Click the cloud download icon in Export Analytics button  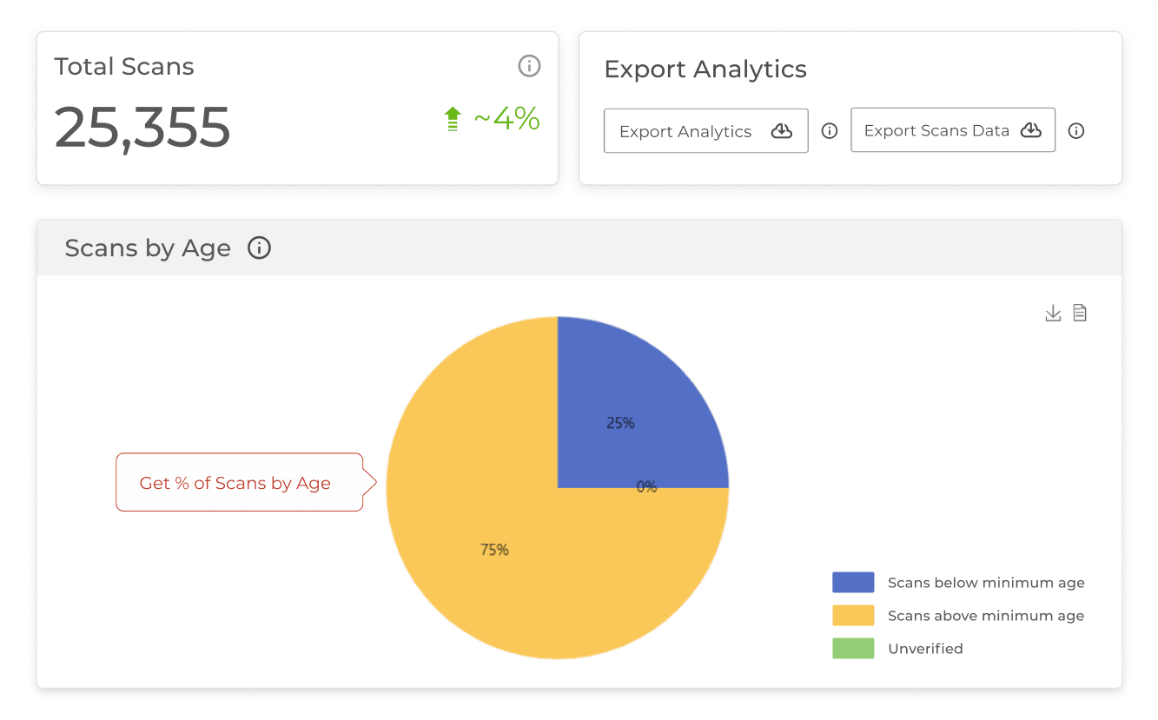782,131
